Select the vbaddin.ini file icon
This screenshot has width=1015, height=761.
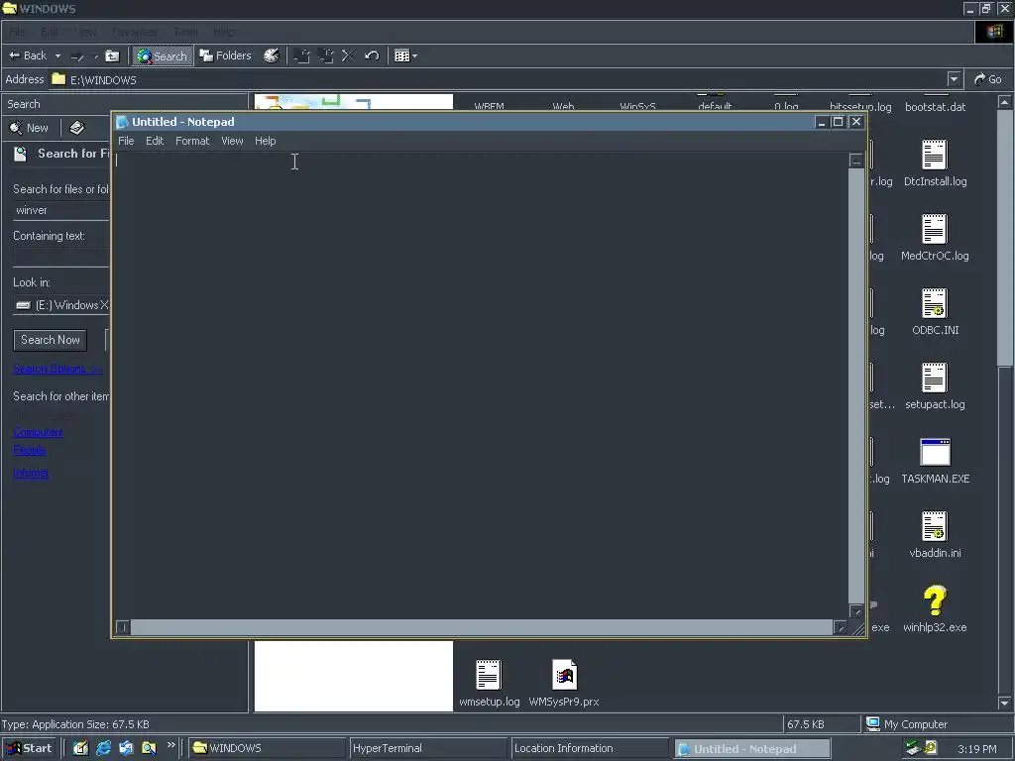935,527
